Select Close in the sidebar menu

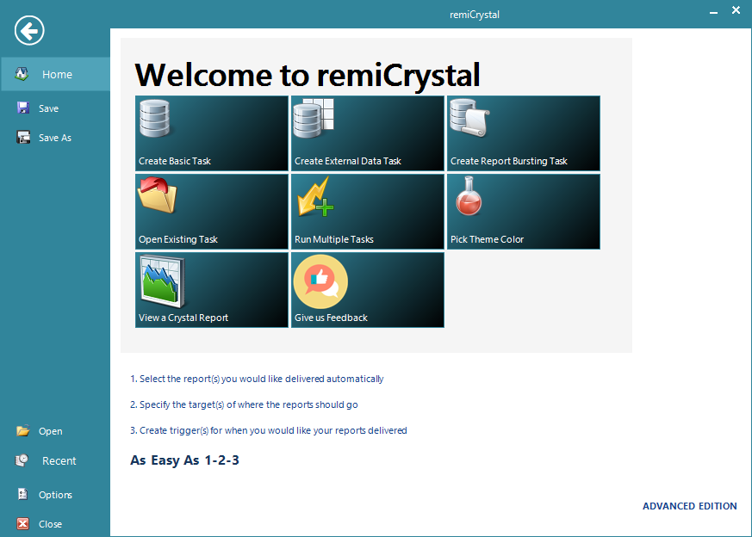[x=56, y=524]
